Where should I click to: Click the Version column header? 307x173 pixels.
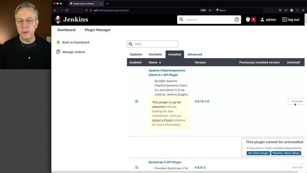click(200, 62)
